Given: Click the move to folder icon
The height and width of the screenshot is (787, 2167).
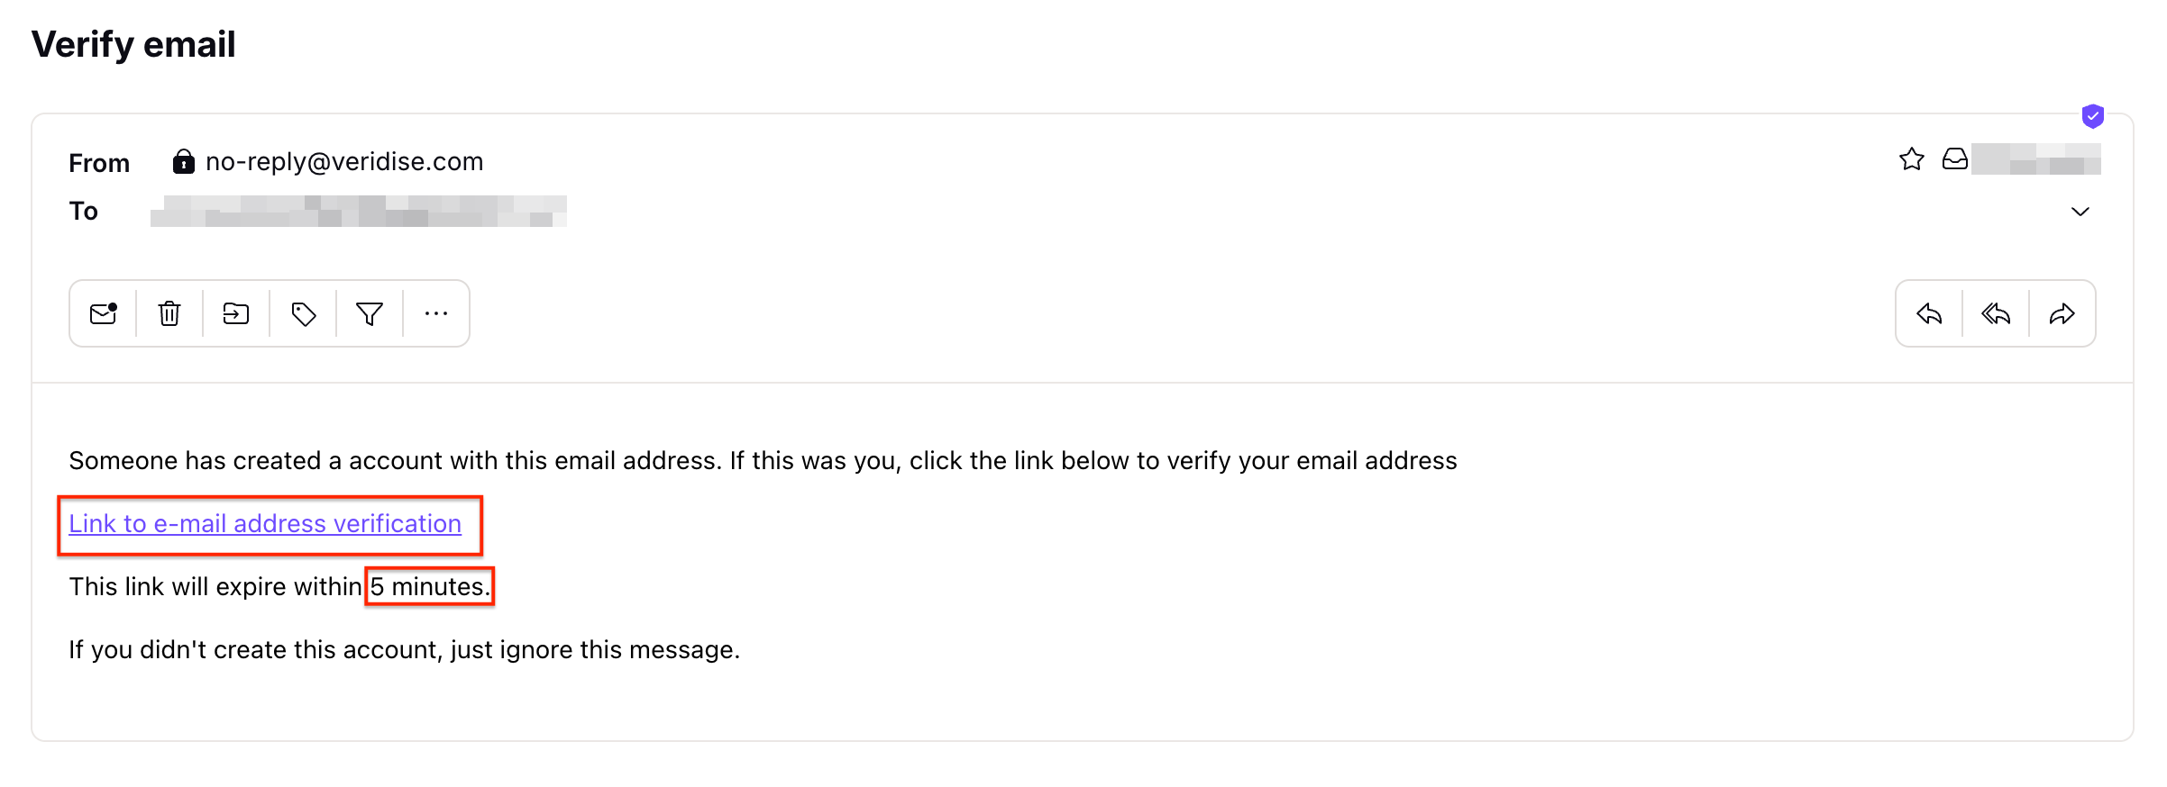Looking at the screenshot, I should click(x=236, y=313).
